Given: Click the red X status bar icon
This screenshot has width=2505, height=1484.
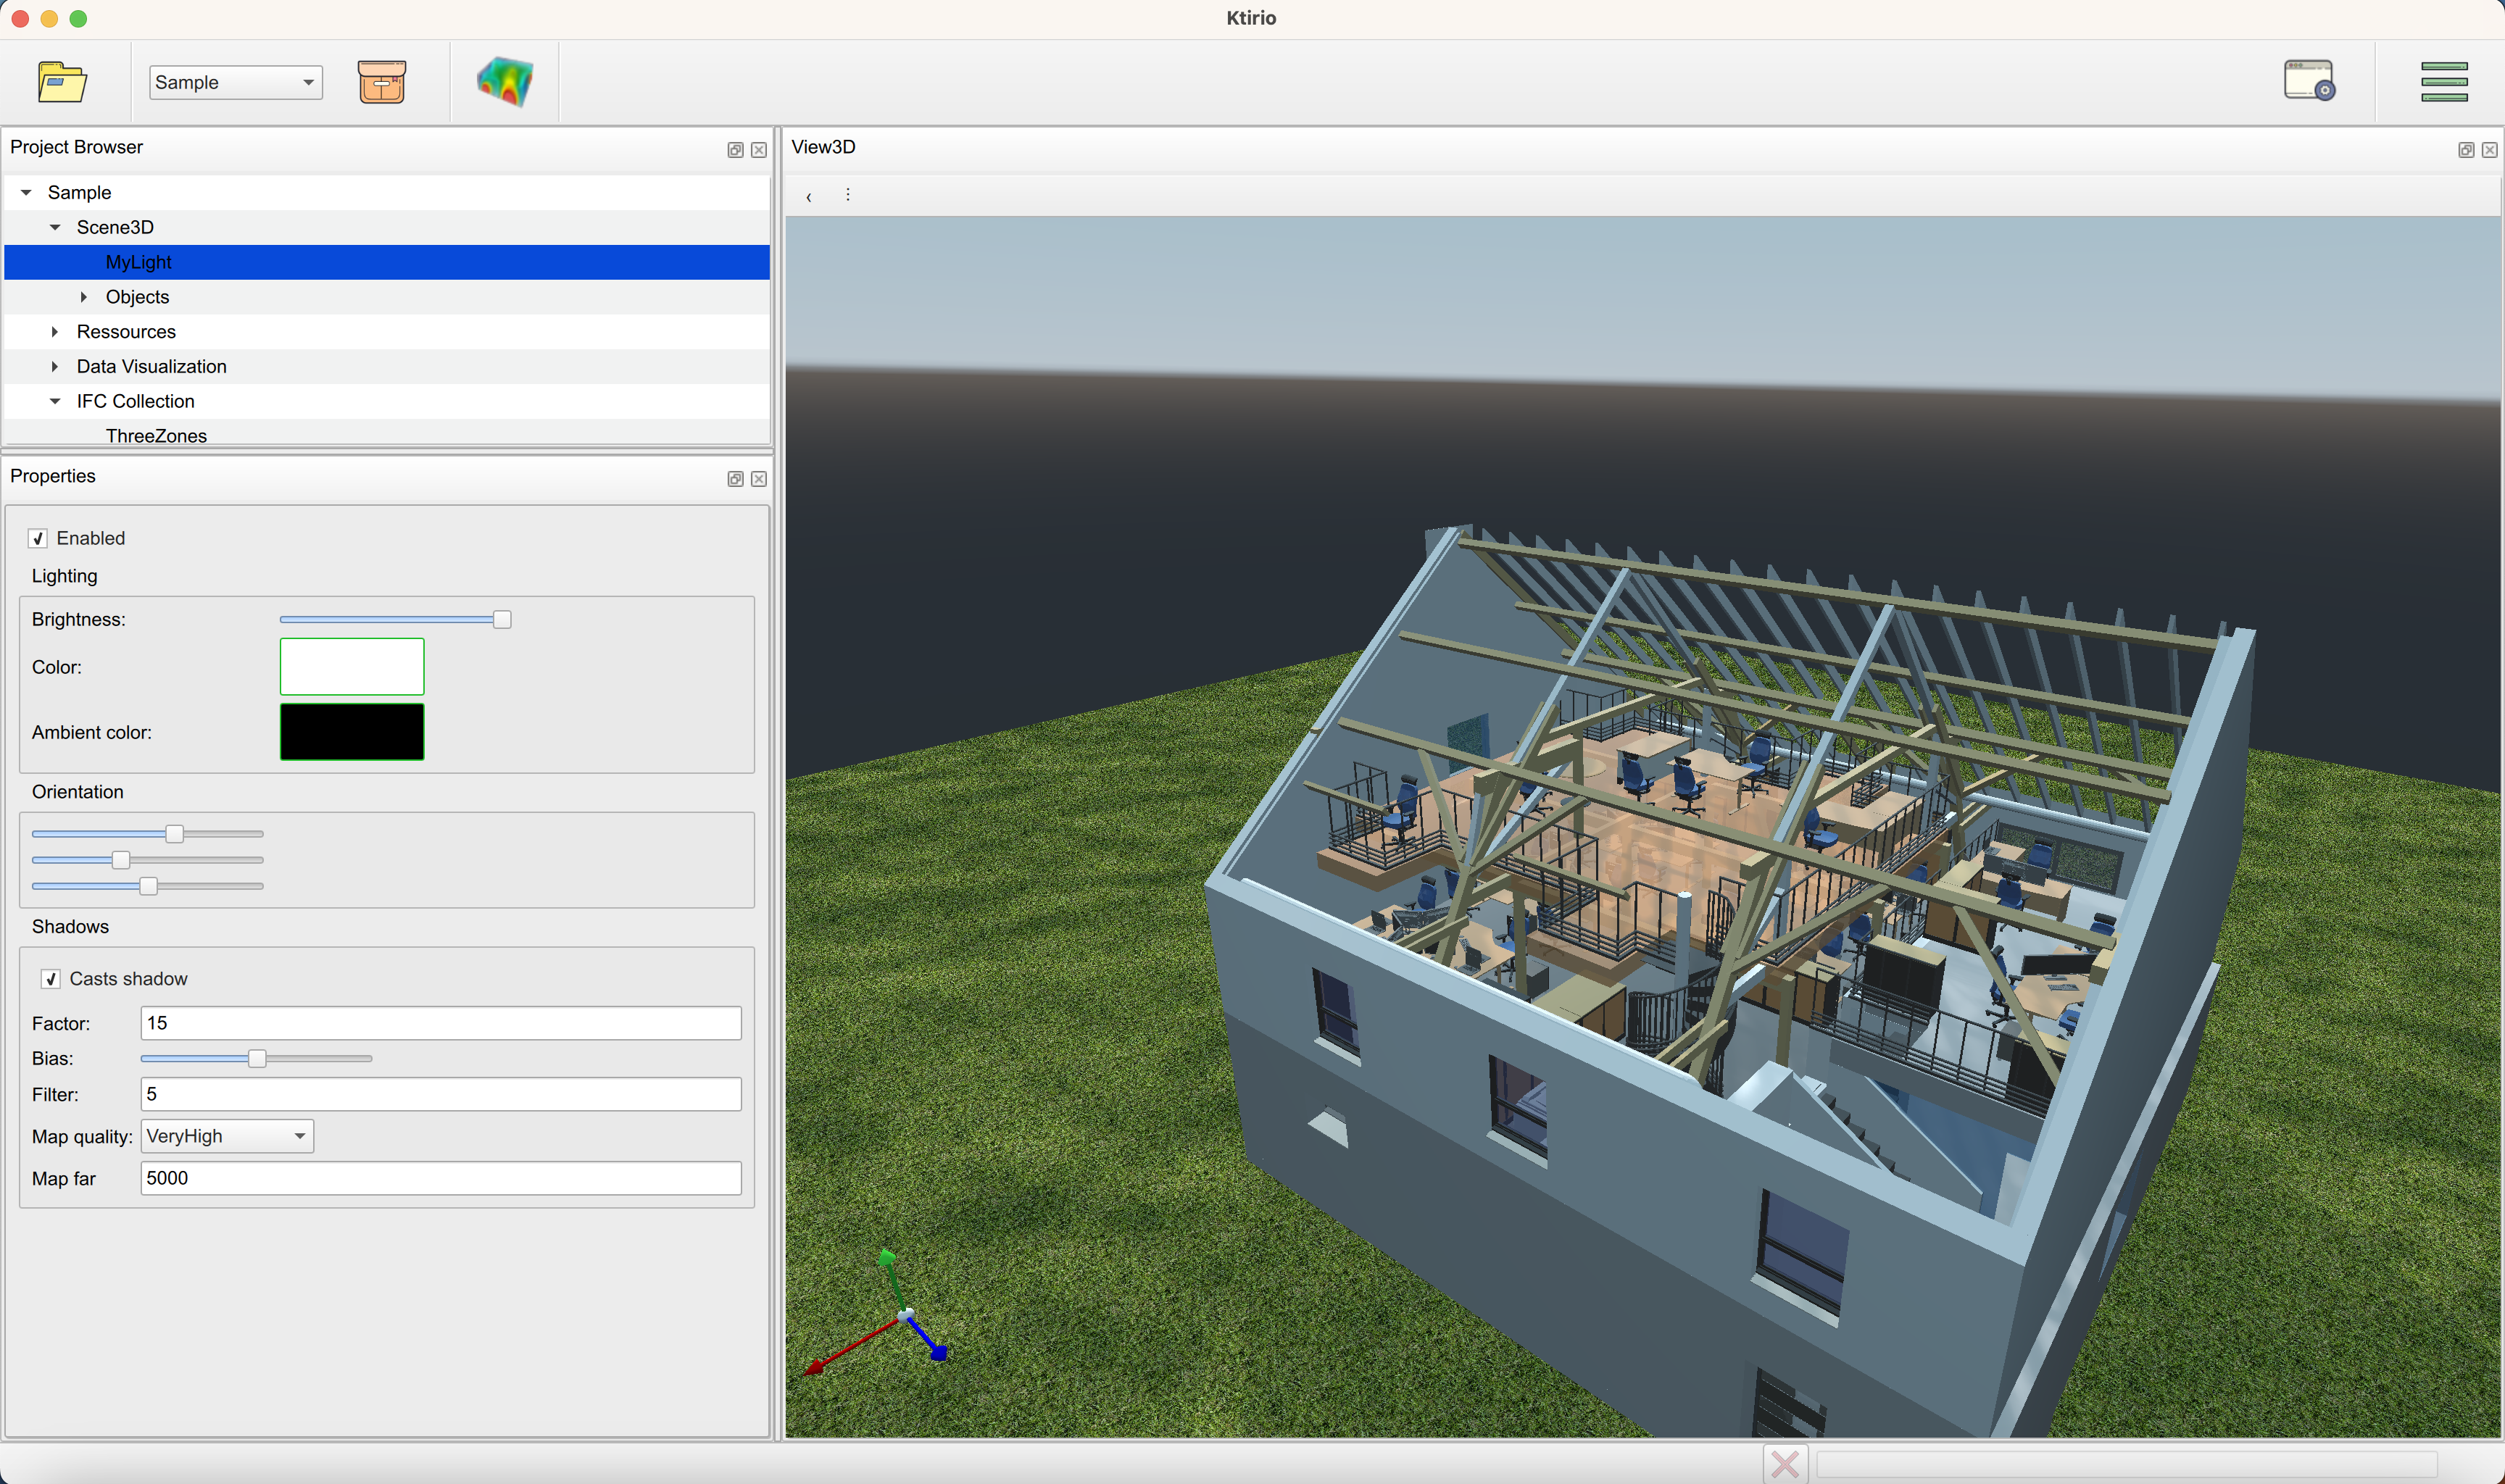Looking at the screenshot, I should tap(1785, 1464).
